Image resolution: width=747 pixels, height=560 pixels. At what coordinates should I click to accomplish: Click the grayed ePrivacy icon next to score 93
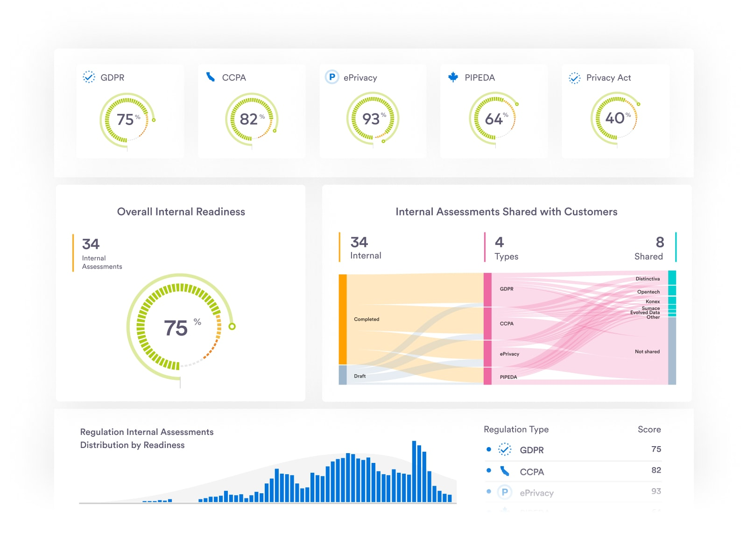click(x=505, y=492)
